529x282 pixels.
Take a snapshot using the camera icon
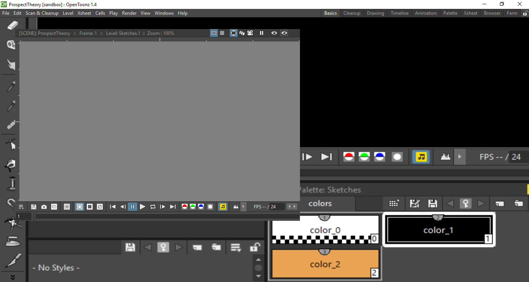point(44,206)
